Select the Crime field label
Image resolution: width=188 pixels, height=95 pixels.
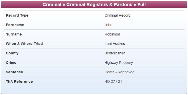(x=11, y=63)
